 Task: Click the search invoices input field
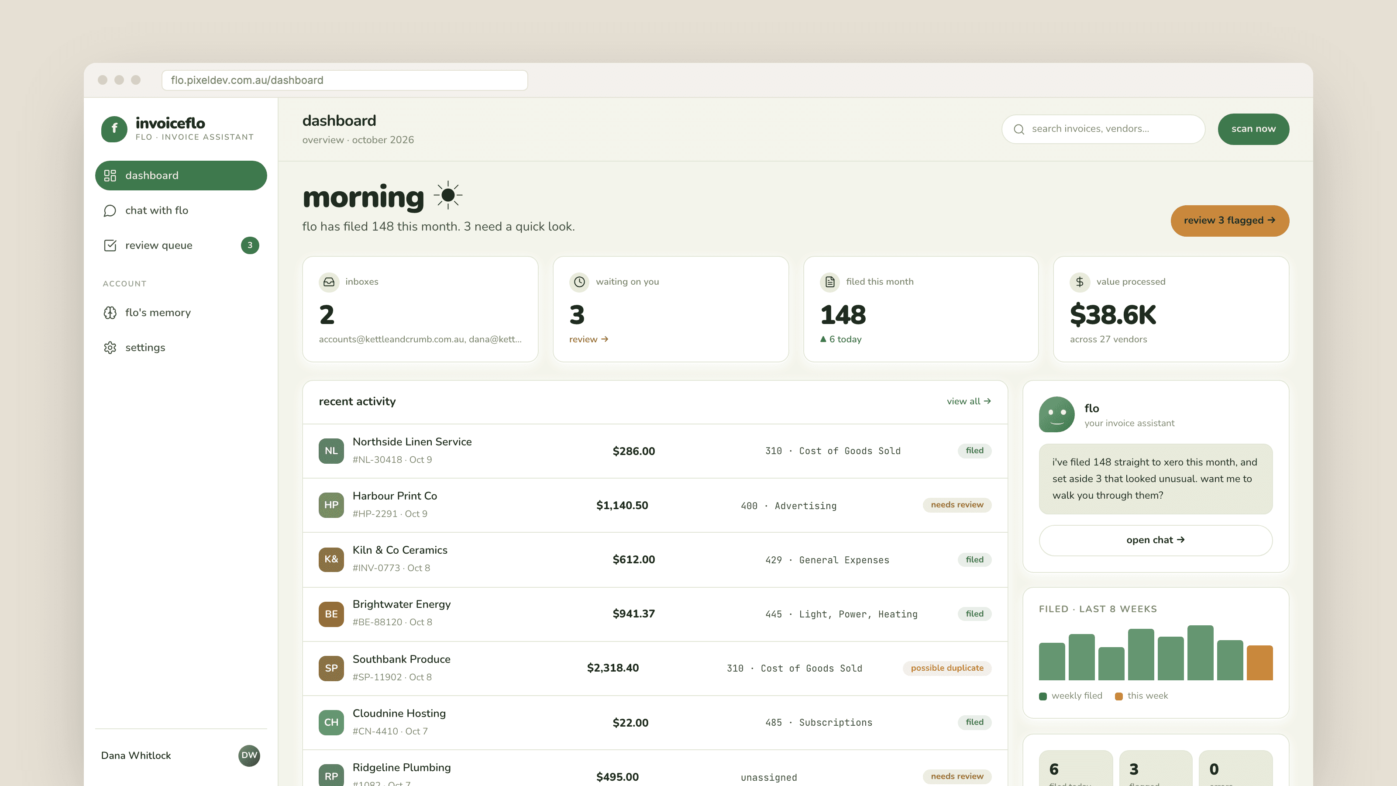tap(1103, 129)
